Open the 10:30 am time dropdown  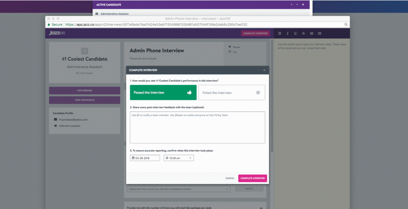[179, 158]
